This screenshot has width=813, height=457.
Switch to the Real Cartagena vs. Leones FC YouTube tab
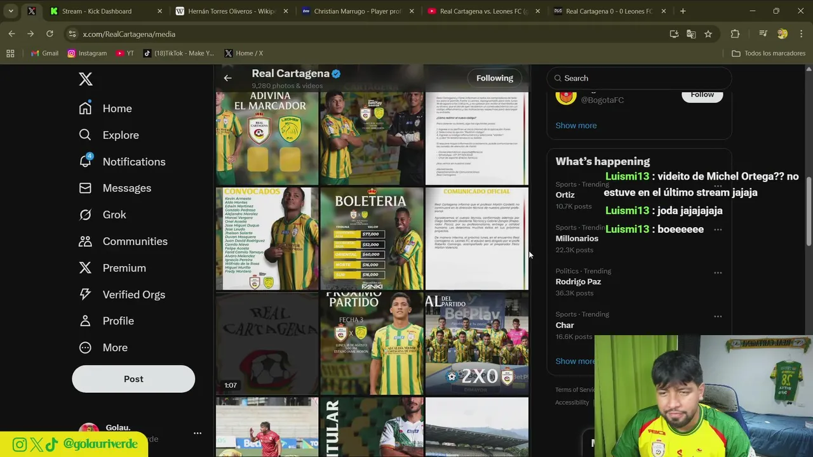coord(483,11)
